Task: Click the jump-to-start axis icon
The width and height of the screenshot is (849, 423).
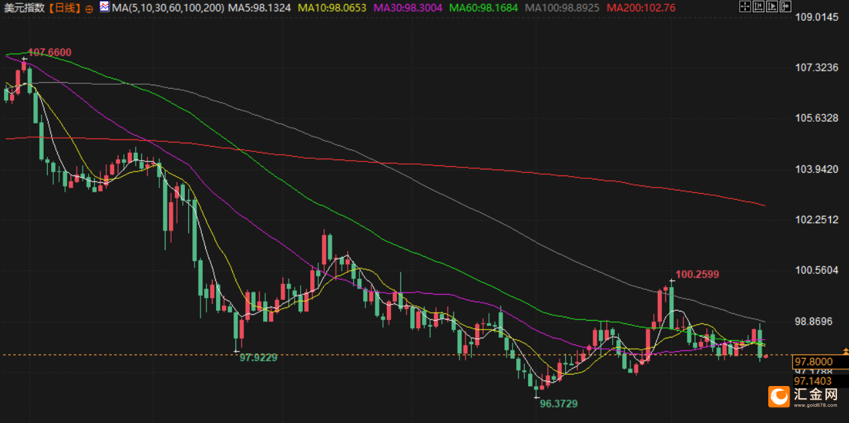Action: (x=758, y=7)
